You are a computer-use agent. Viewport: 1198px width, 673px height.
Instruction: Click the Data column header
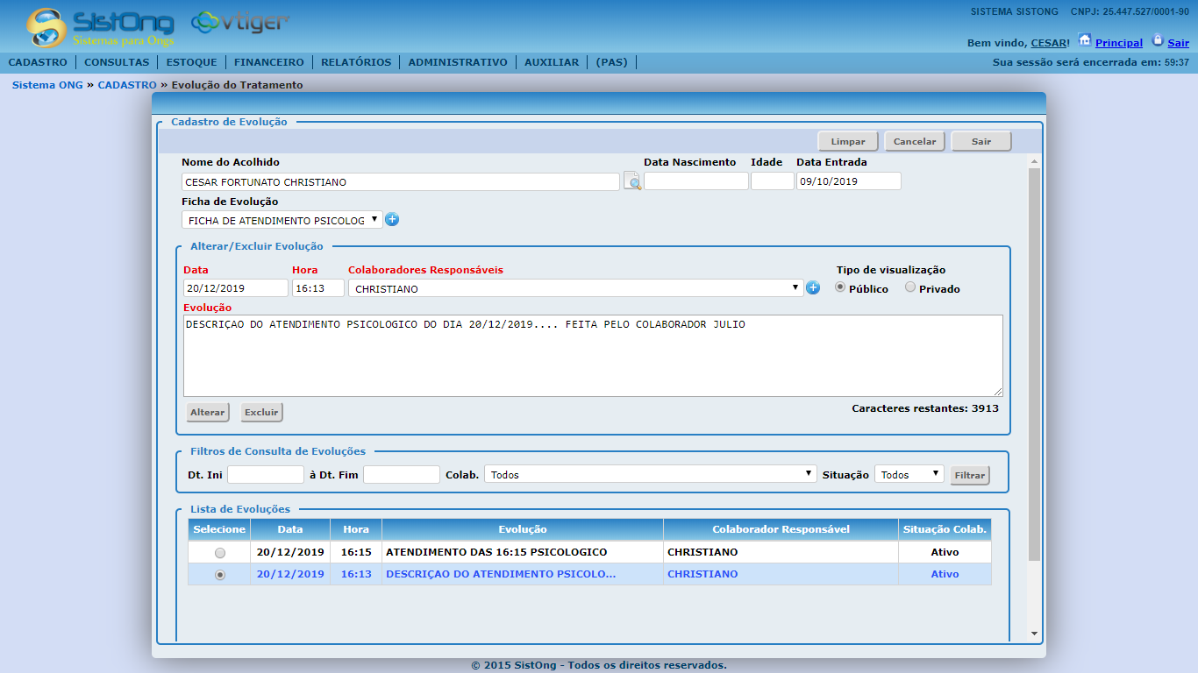click(290, 529)
